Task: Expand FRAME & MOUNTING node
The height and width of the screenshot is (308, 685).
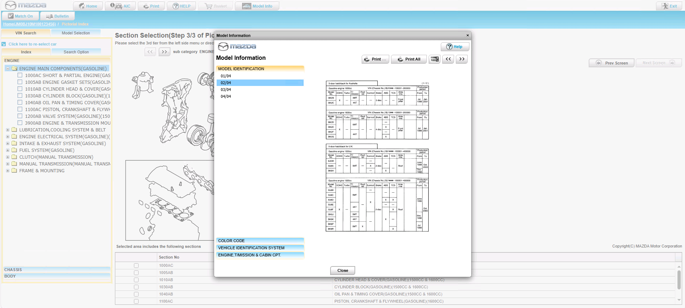Action: [x=8, y=170]
